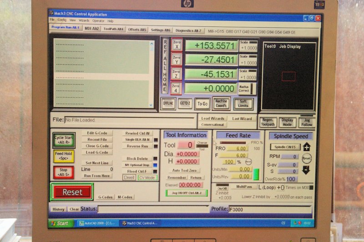Click the large red Reset button
Screen dimensions: 364x242
72,192
